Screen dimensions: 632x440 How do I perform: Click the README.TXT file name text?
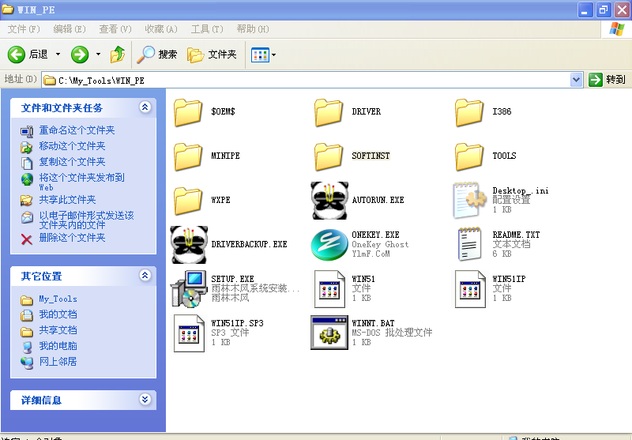coord(516,235)
